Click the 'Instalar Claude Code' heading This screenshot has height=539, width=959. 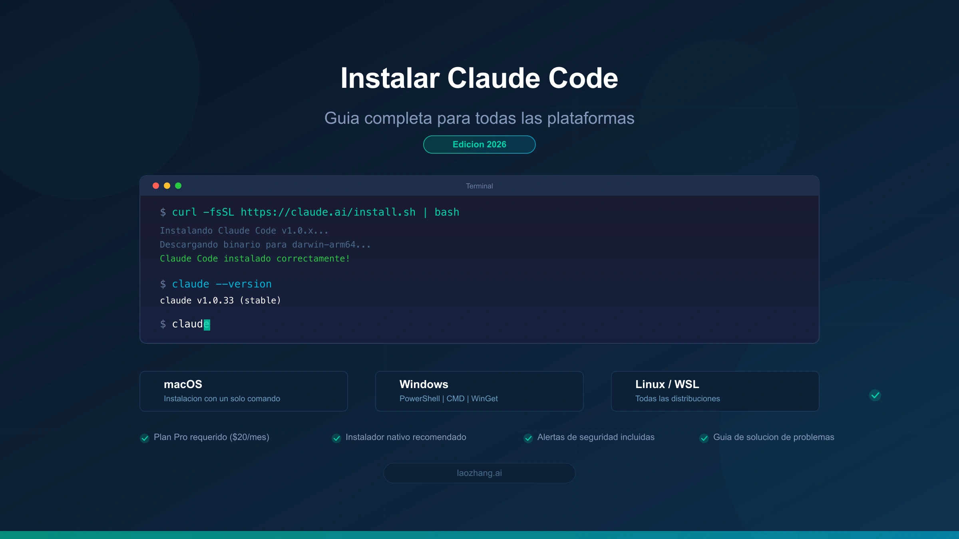(479, 78)
